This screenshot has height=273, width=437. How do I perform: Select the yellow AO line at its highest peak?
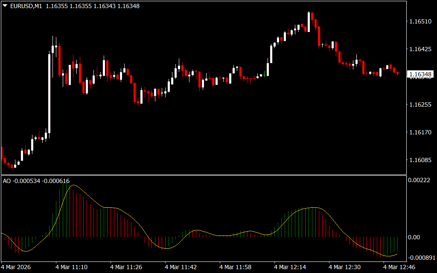[x=74, y=185]
